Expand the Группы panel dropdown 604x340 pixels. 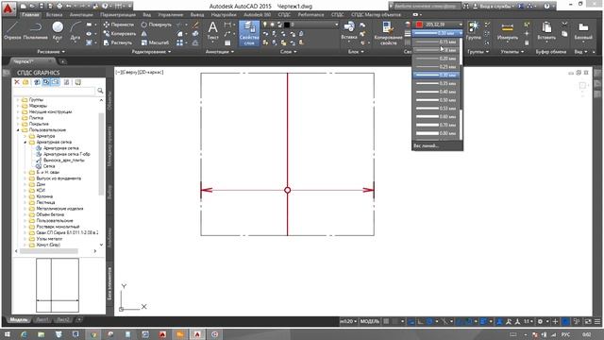478,51
